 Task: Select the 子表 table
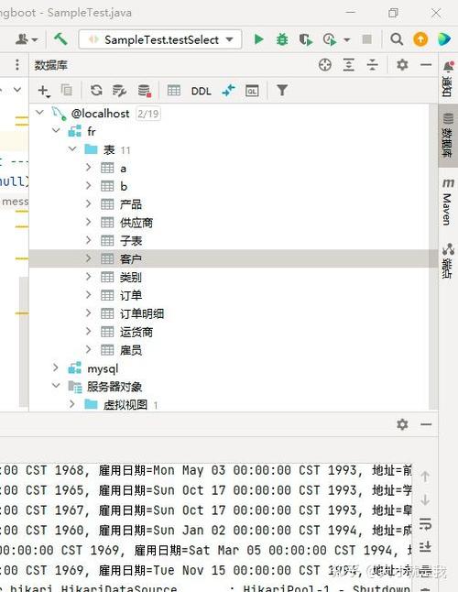tap(131, 240)
